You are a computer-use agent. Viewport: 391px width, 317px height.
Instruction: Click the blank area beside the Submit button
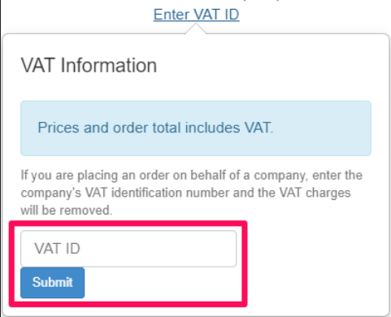[x=163, y=284]
